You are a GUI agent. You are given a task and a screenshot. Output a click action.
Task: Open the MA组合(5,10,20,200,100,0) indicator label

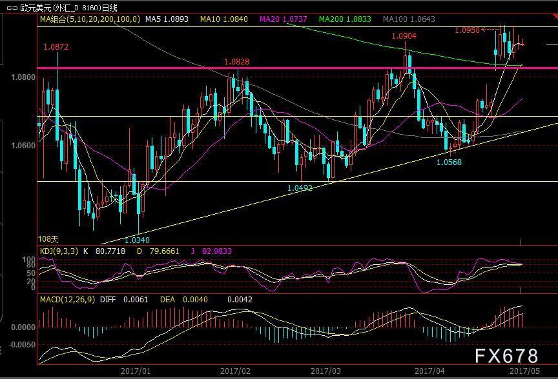[90, 19]
